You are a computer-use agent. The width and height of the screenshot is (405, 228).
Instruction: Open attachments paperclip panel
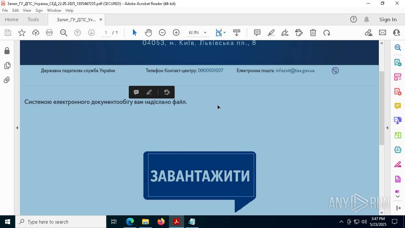(x=7, y=80)
